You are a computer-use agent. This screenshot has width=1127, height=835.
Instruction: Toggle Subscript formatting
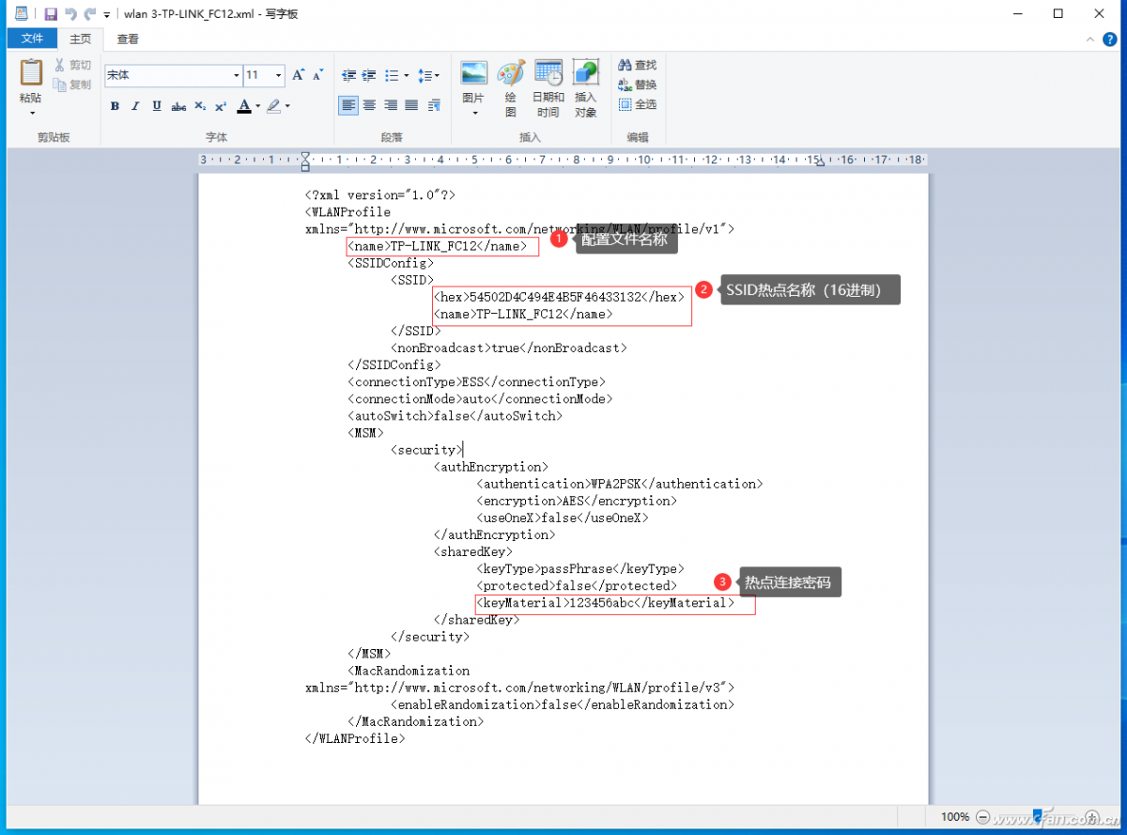(x=200, y=106)
